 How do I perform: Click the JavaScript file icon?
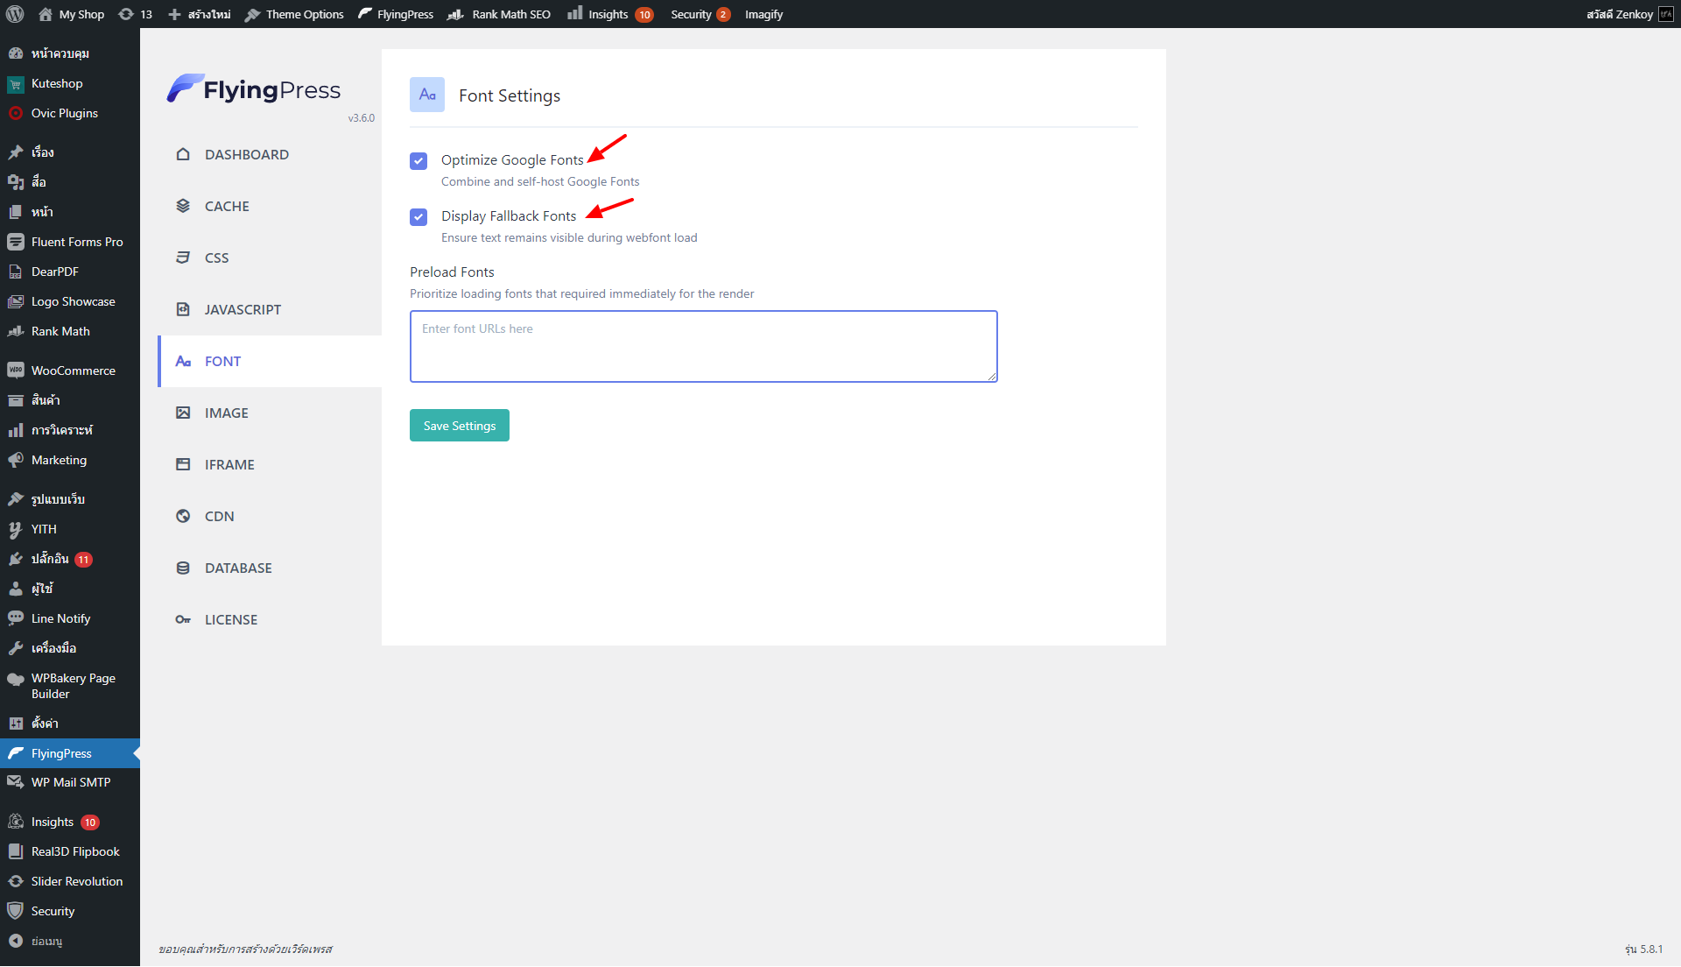point(183,309)
